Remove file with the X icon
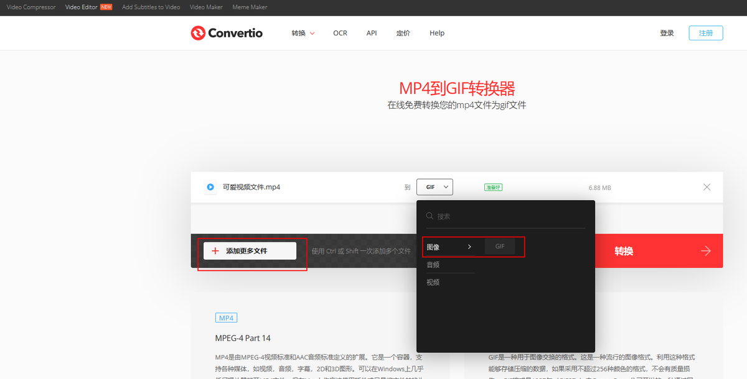This screenshot has height=379, width=747. pos(707,187)
